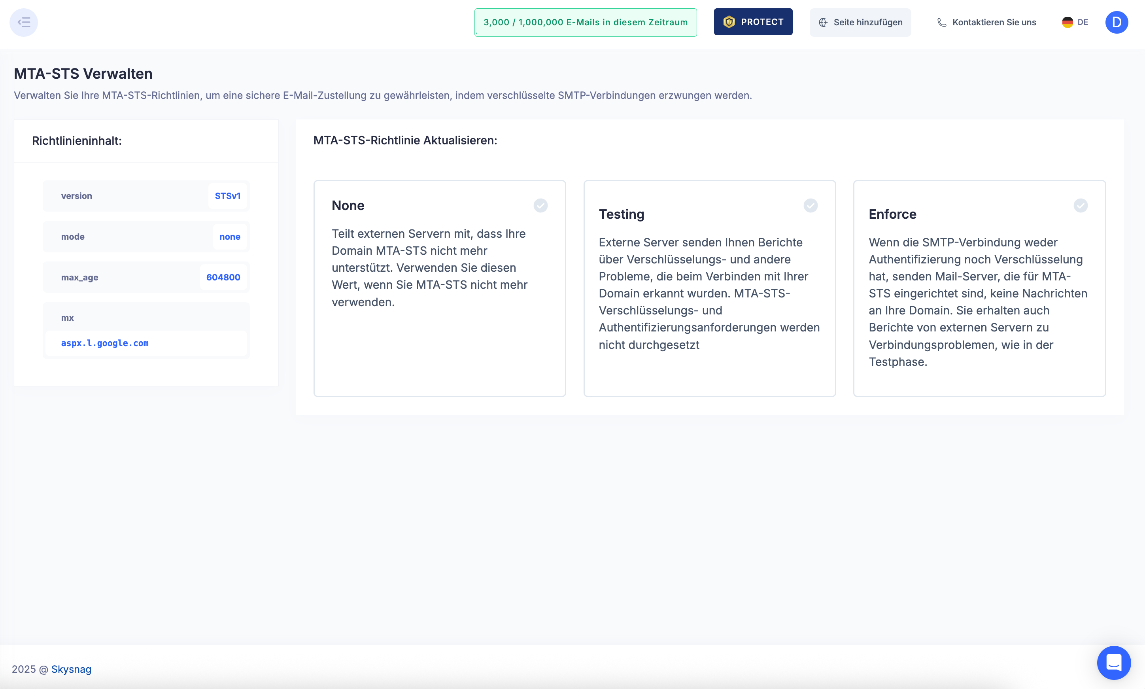Click the globe icon for Seite hinzufügen

point(823,22)
